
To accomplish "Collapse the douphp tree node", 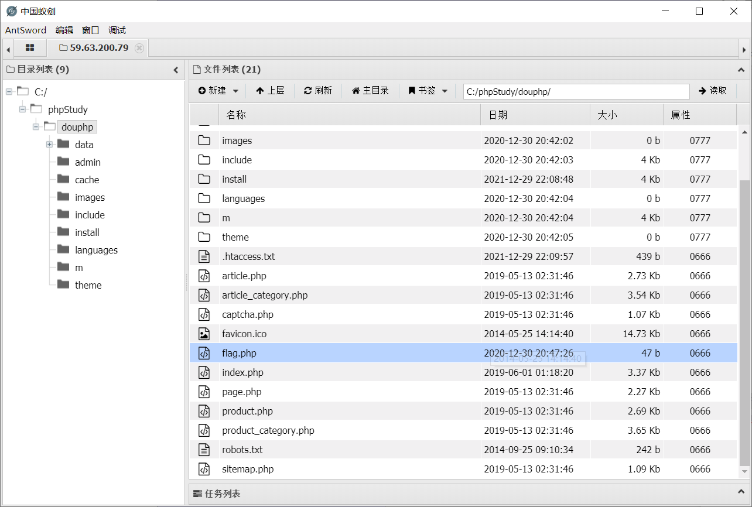I will coord(36,127).
